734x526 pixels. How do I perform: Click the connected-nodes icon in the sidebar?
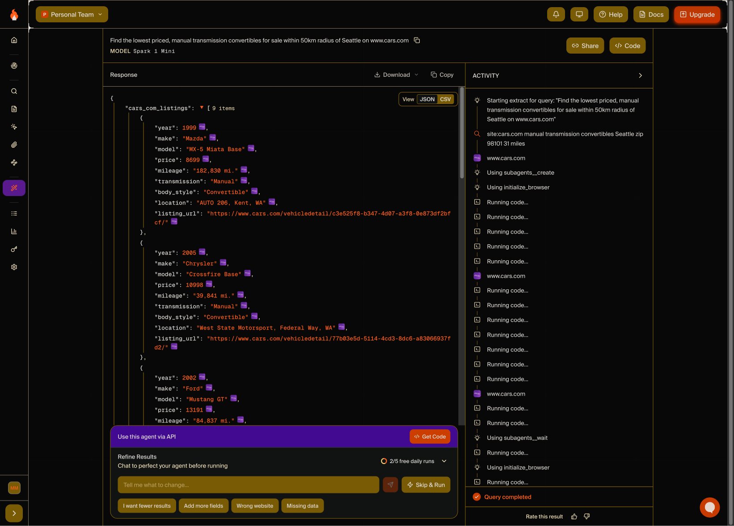coord(14,163)
